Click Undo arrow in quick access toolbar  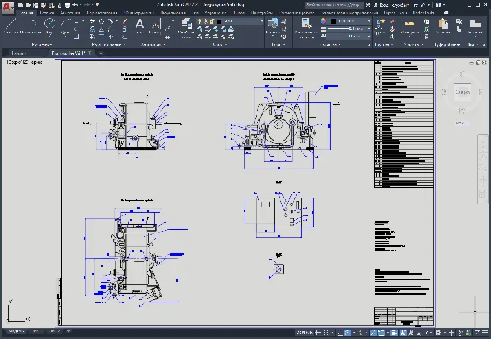point(75,5)
